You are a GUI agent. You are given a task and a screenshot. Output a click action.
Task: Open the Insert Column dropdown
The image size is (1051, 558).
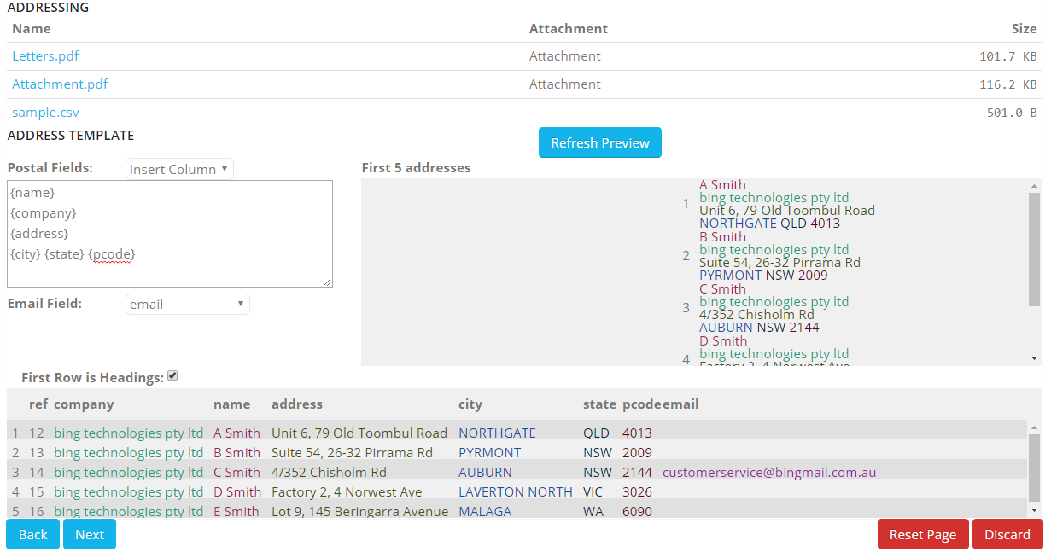[x=179, y=169]
